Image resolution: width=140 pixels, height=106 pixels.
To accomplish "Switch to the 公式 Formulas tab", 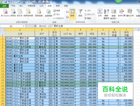I will pyautogui.click(x=41, y=6).
